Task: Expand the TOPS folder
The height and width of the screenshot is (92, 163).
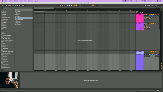Action: [x=16, y=23]
